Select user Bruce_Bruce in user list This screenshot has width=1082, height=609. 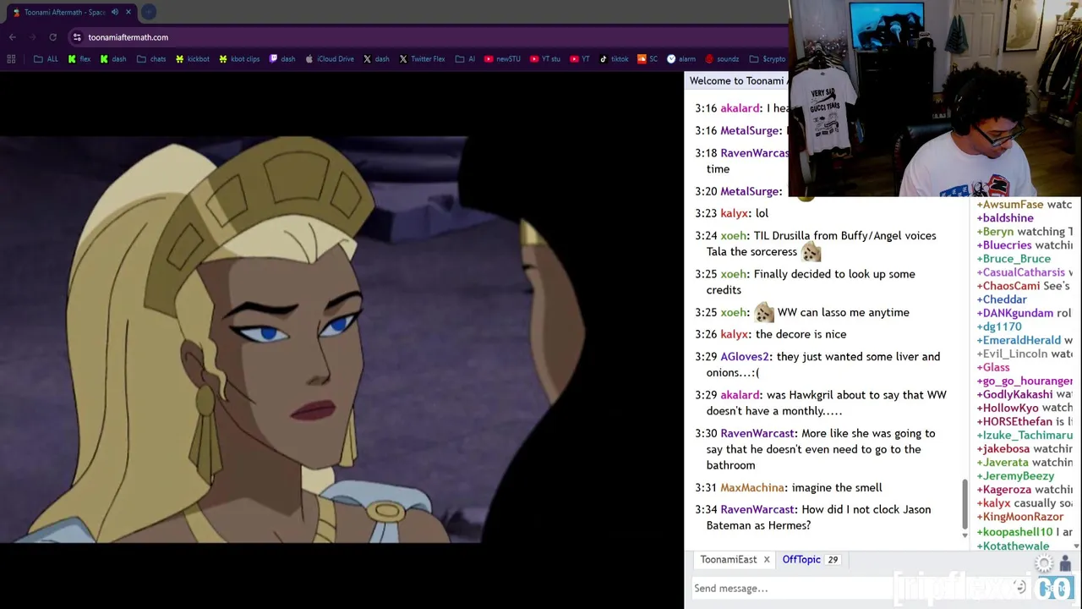pyautogui.click(x=1014, y=259)
